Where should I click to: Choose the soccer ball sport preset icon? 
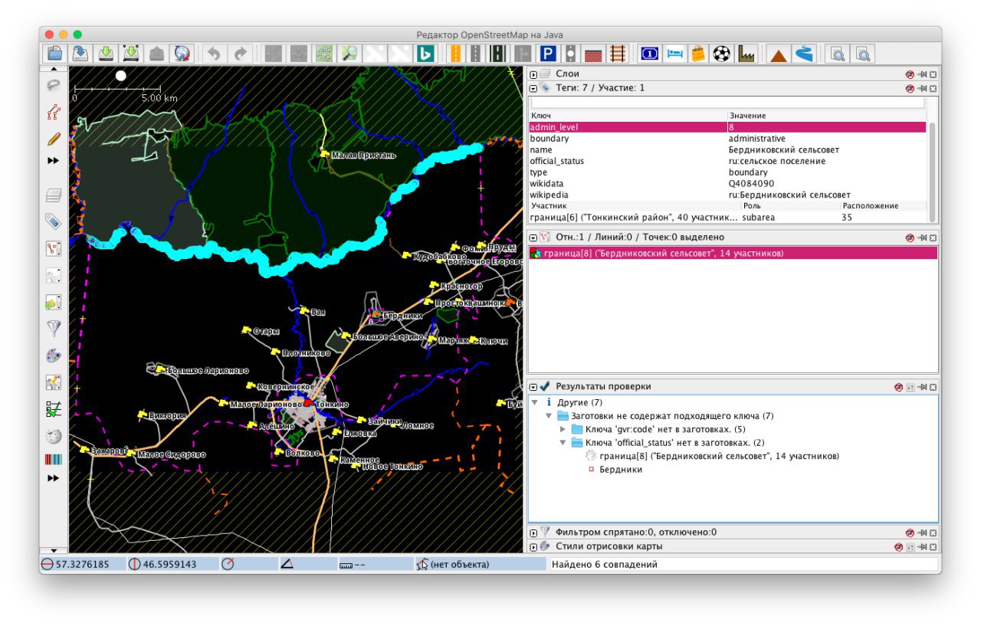pos(721,53)
